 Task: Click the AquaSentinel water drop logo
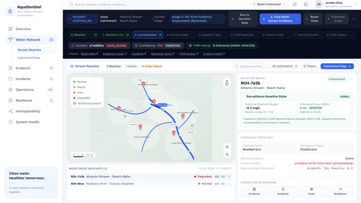pyautogui.click(x=10, y=11)
